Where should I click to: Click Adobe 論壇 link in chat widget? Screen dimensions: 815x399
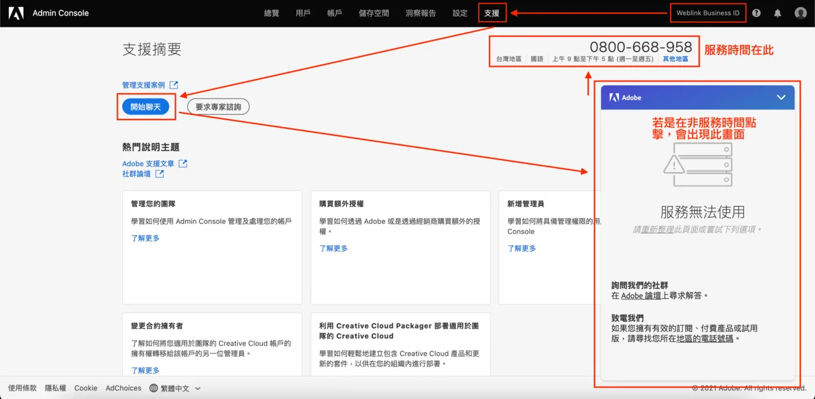tap(641, 296)
